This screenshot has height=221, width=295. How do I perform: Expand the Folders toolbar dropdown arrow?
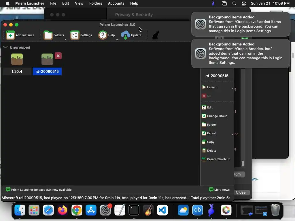[x=66, y=40]
